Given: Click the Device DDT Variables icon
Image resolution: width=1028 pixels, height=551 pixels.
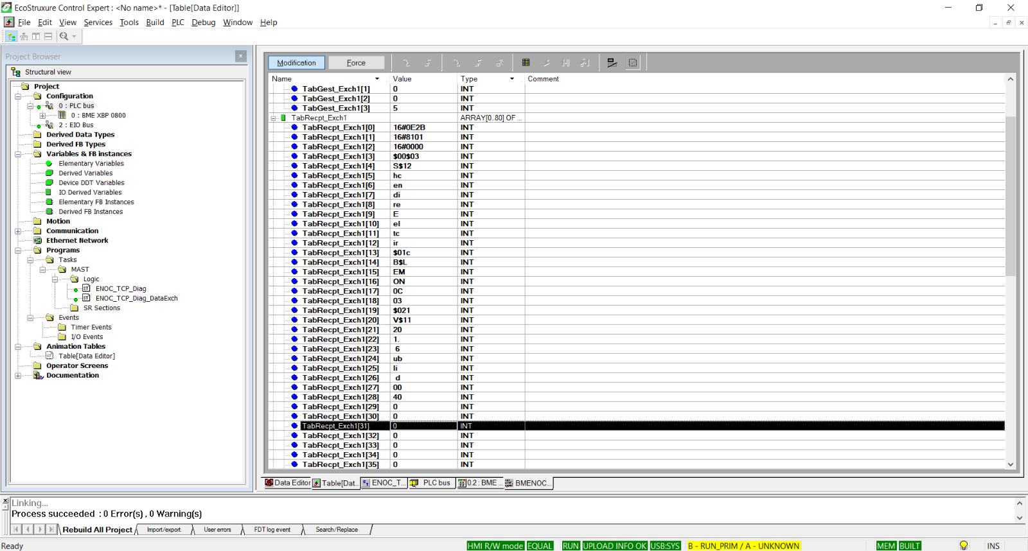Looking at the screenshot, I should pyautogui.click(x=49, y=183).
